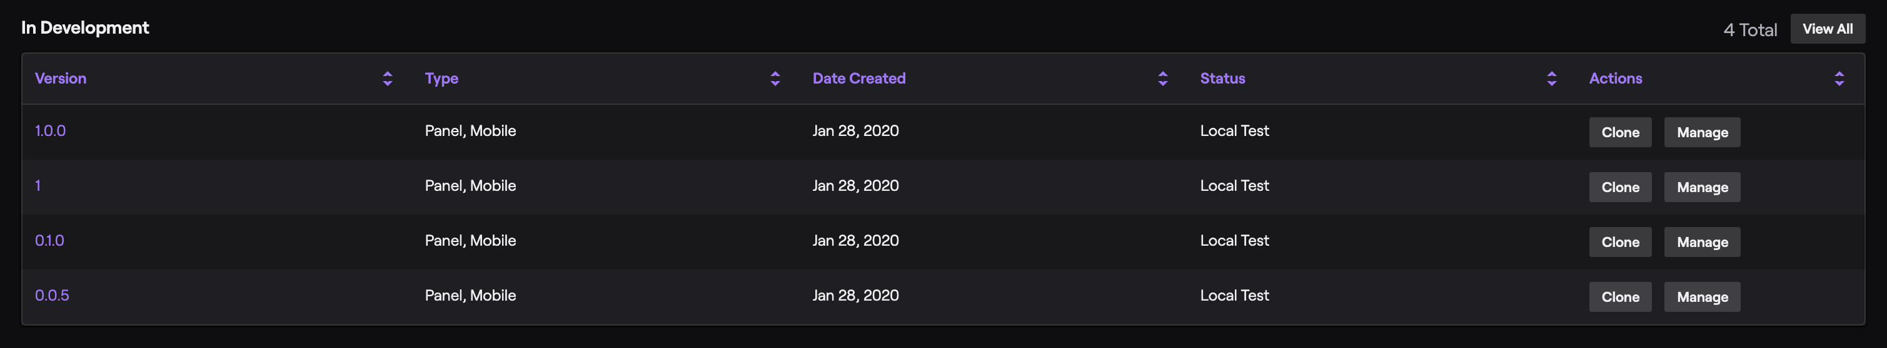This screenshot has height=348, width=1887.
Task: Open version 1.0.0 link
Action: [x=51, y=131]
